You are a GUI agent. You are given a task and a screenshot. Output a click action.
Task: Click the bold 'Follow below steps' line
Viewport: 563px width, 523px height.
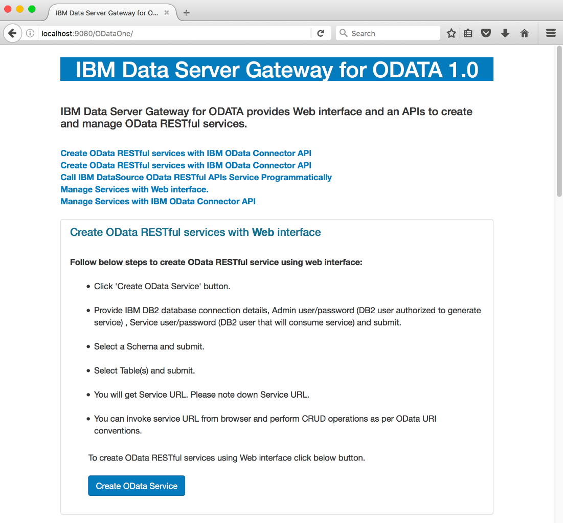216,263
